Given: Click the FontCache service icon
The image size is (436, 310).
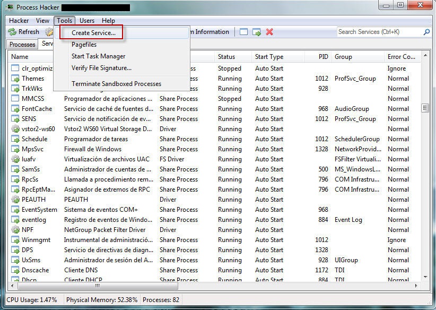Looking at the screenshot, I should (15, 109).
